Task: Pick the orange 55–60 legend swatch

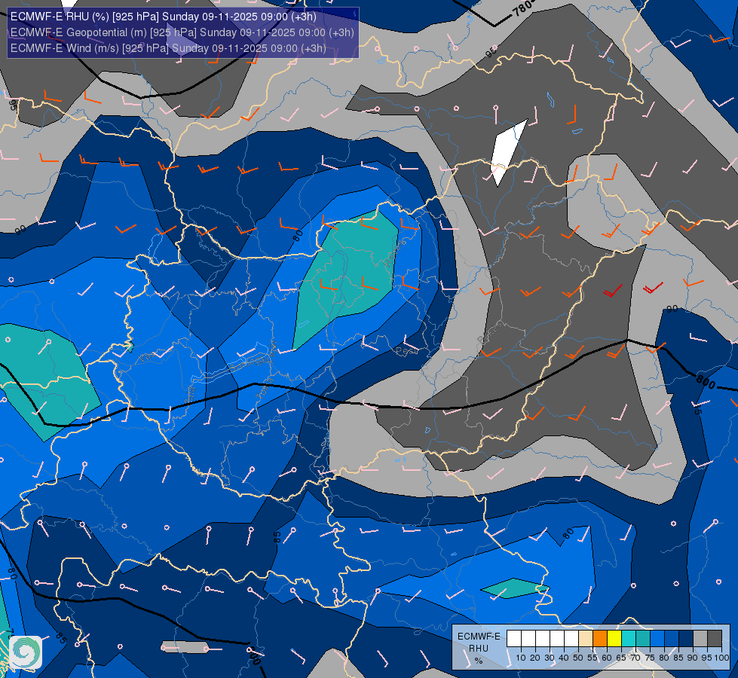Action: pyautogui.click(x=600, y=639)
